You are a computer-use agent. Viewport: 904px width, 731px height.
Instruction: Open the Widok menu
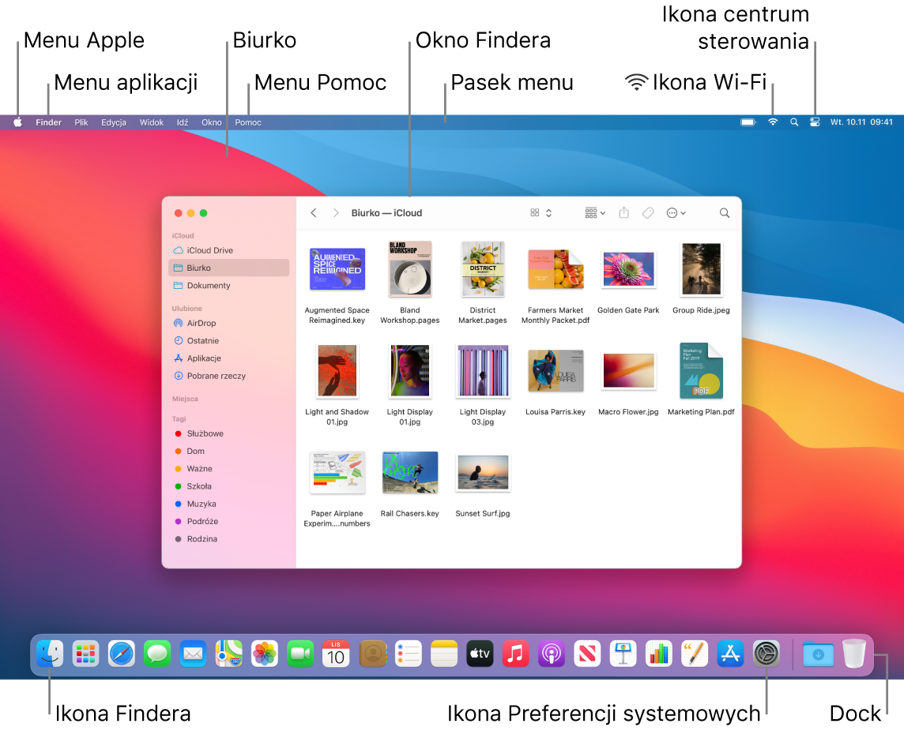152,122
